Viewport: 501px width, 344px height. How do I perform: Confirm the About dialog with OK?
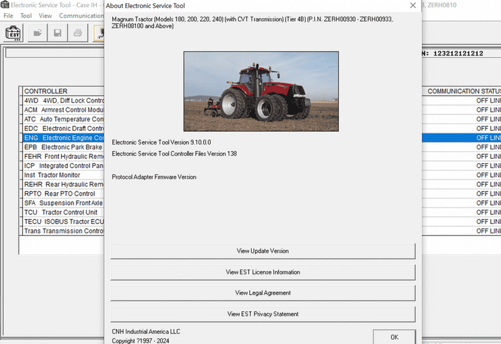point(394,336)
